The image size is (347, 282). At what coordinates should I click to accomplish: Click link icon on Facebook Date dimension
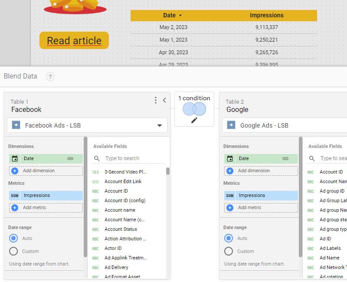70,158
